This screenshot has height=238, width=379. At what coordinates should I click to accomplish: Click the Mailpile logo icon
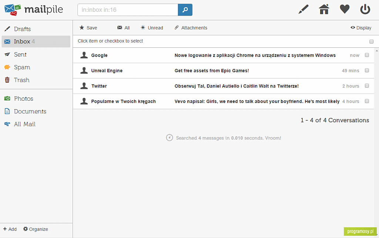click(x=13, y=10)
